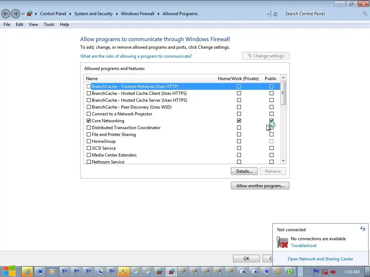Image resolution: width=370 pixels, height=277 pixels.
Task: Open recent pages dropdown beside Forward button
Action: point(23,14)
